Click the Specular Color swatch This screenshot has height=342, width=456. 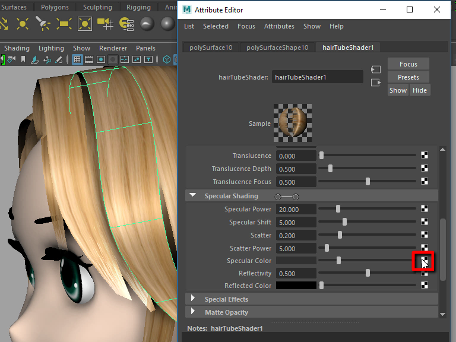click(x=296, y=261)
